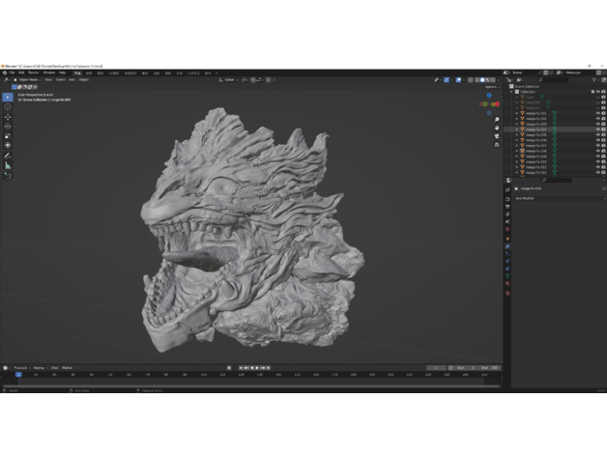Image resolution: width=607 pixels, height=456 pixels.
Task: Click the Select Box tool
Action: click(8, 97)
